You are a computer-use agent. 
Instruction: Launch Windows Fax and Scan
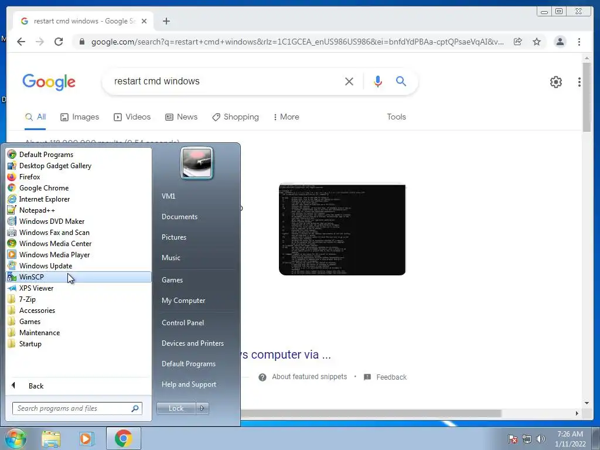[x=79, y=232]
